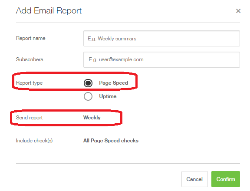Viewport: 250px width, 191px height.
Task: Close the Add Email Report dialog
Action: point(238,11)
